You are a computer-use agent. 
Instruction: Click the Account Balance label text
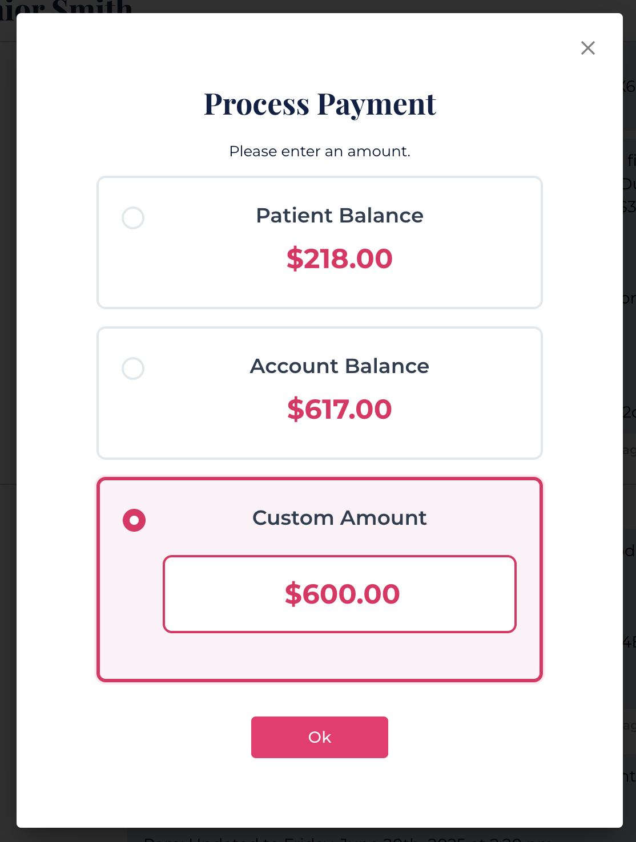pyautogui.click(x=340, y=366)
